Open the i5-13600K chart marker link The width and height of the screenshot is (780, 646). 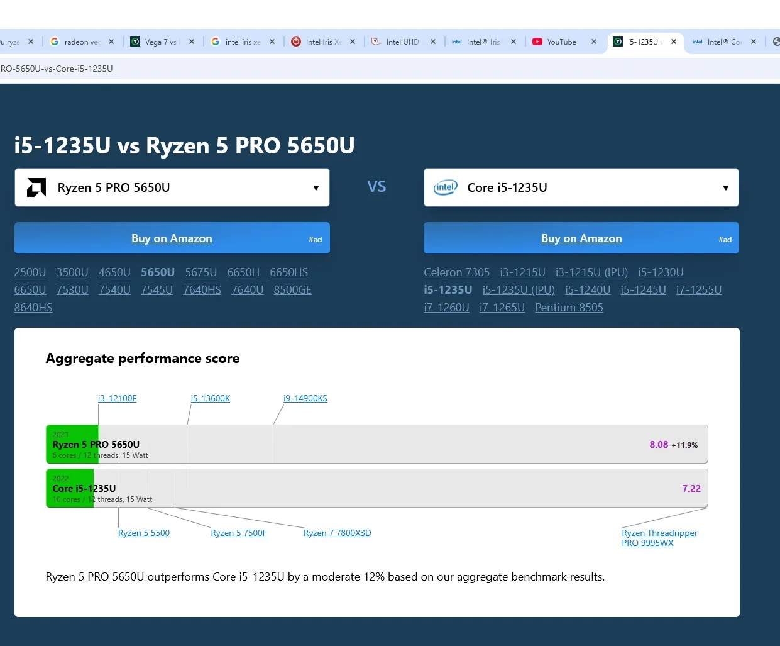coord(211,398)
